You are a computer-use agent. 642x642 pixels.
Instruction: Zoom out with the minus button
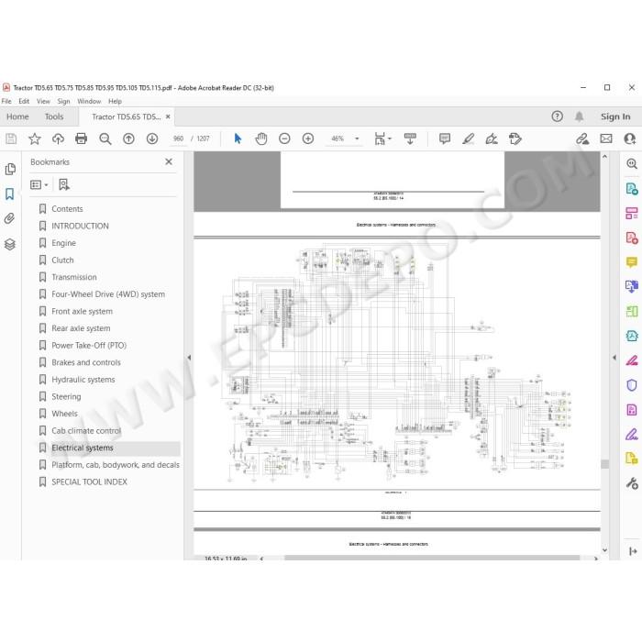point(284,138)
